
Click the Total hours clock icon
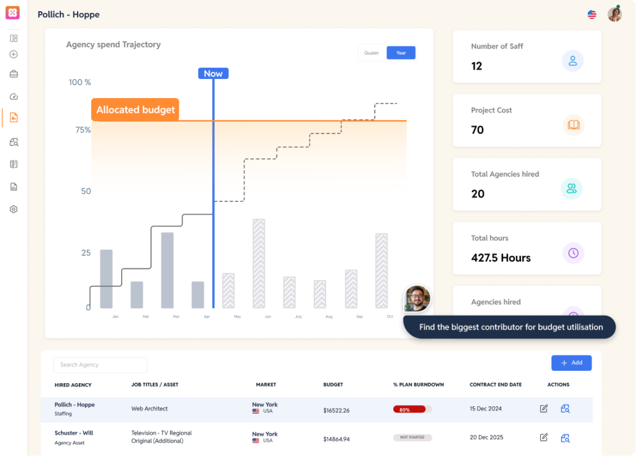(573, 253)
